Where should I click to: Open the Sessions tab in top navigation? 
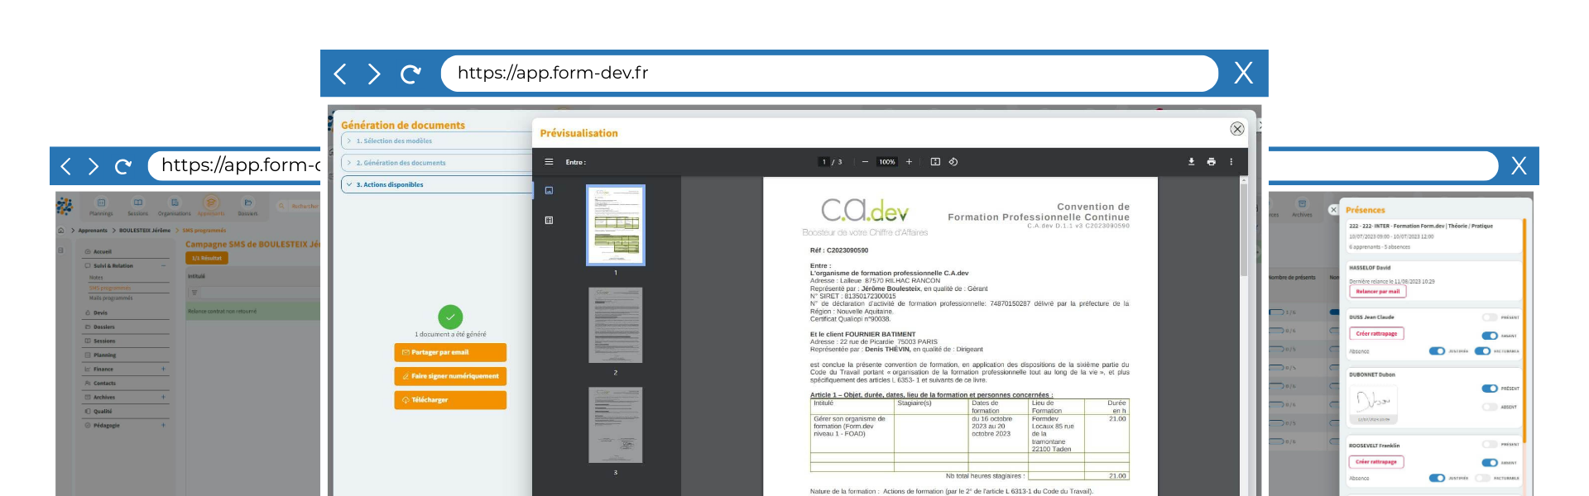(138, 206)
